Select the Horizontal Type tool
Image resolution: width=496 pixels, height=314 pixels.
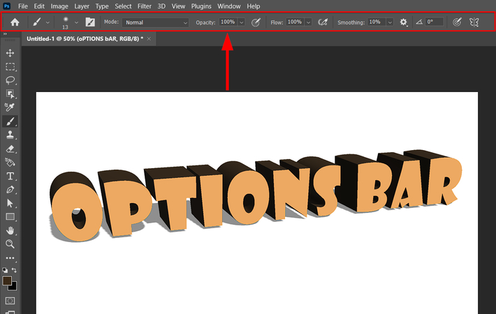(10, 176)
